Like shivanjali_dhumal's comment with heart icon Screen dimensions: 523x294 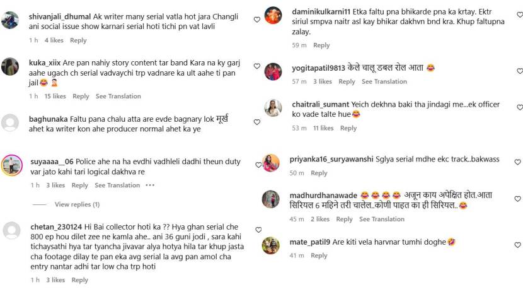(x=257, y=20)
